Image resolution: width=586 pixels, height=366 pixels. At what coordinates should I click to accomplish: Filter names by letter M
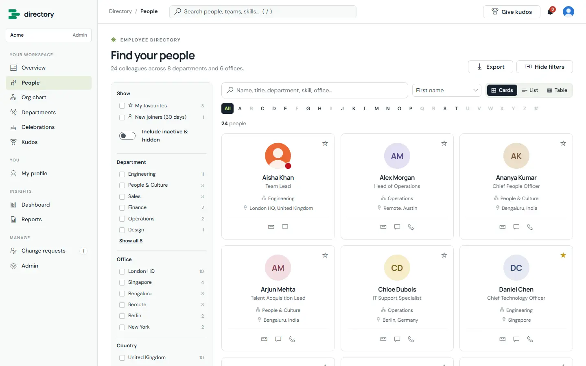(376, 109)
